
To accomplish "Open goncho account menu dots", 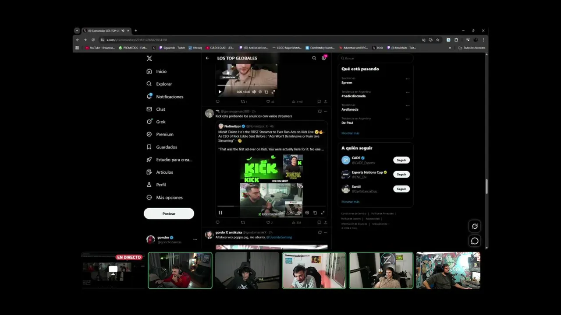I will pos(195,239).
